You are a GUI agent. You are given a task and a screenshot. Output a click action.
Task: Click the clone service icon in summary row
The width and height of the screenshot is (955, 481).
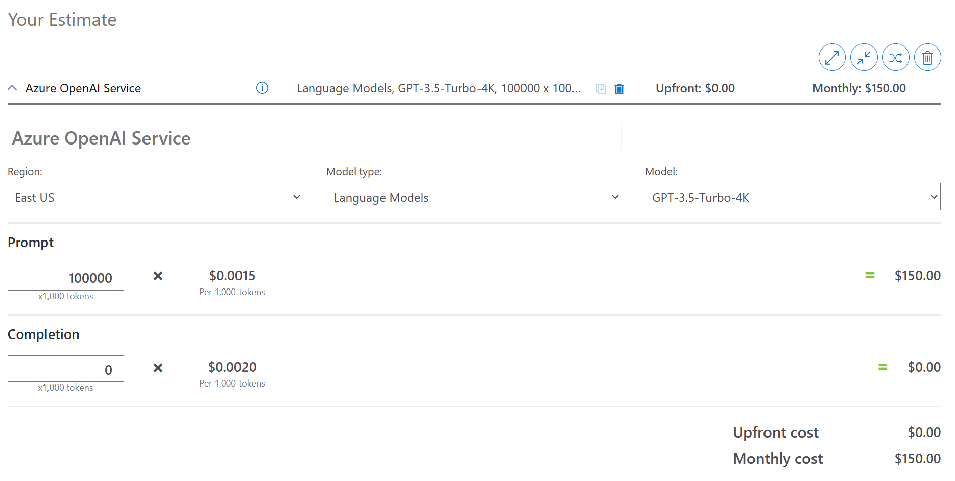pyautogui.click(x=601, y=89)
